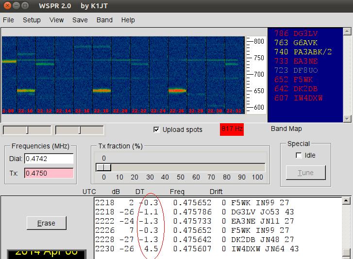Image resolution: width=353 pixels, height=259 pixels.
Task: Click the Tx frequency field
Action: 49,173
